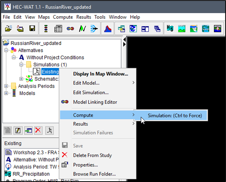Image resolution: width=226 pixels, height=182 pixels.
Task: Click the red-blue distribution curve toolbar icon
Action: tap(108, 29)
